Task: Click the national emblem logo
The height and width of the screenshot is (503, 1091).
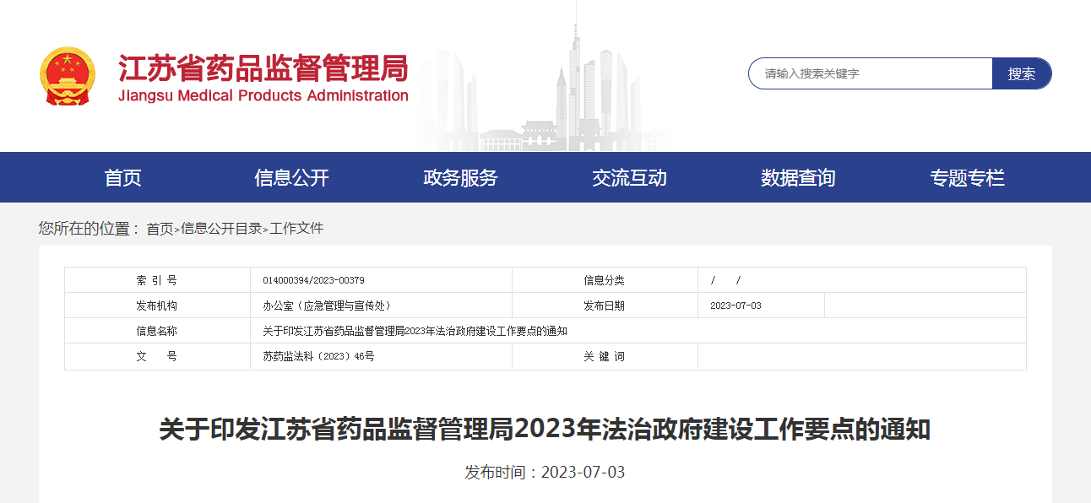Action: [x=68, y=76]
